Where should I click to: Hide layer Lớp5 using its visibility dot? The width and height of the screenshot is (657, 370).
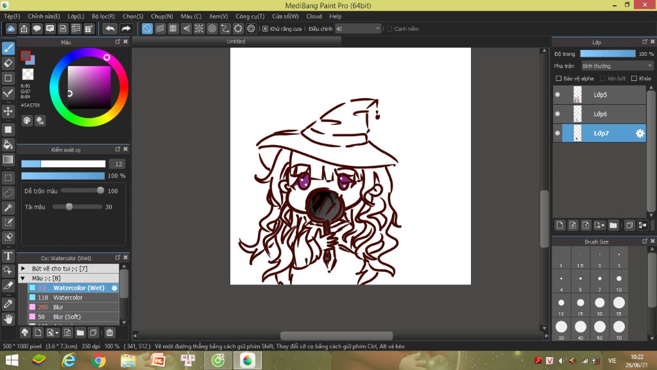pyautogui.click(x=558, y=95)
